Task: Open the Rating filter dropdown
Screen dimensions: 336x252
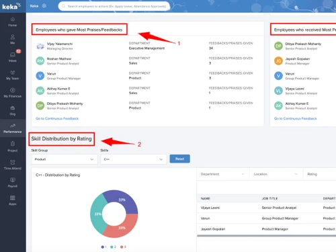Action: (x=320, y=174)
